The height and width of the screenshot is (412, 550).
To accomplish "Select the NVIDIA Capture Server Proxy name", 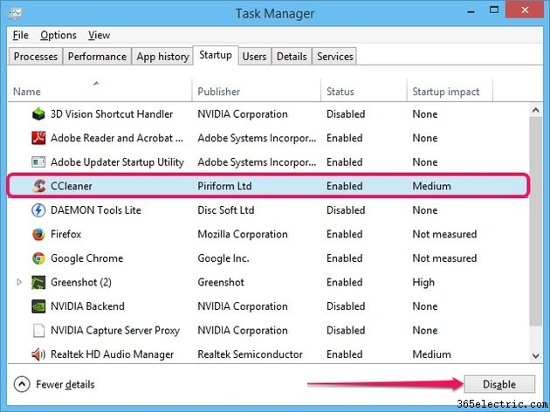I will pos(115,330).
